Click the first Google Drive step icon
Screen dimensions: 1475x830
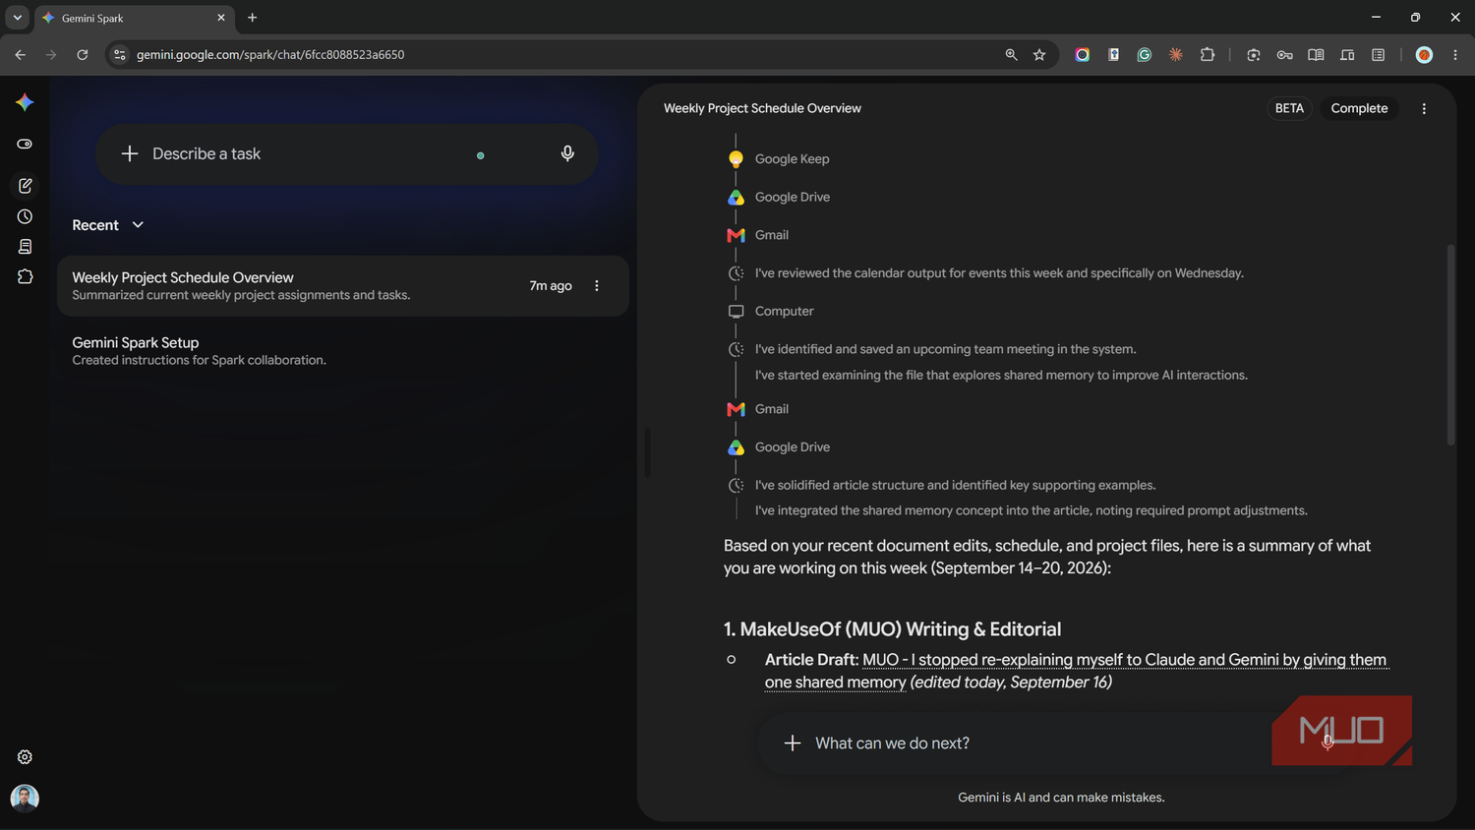click(736, 198)
